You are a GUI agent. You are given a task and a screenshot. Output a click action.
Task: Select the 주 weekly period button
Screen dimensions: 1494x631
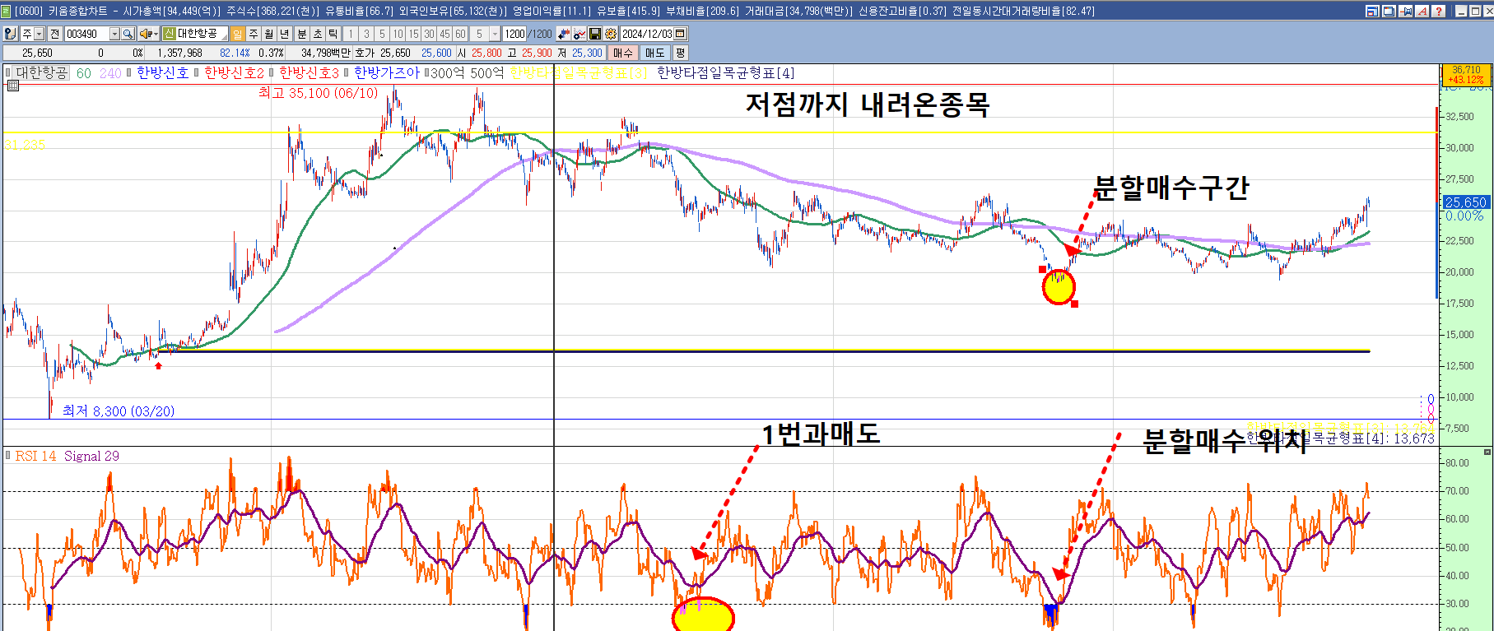point(254,34)
